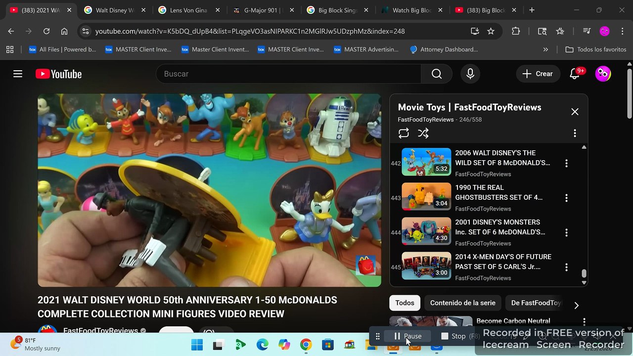Viewport: 633px width, 356px height.
Task: Switch to the G-Major 901 browser tab
Action: pyautogui.click(x=262, y=10)
